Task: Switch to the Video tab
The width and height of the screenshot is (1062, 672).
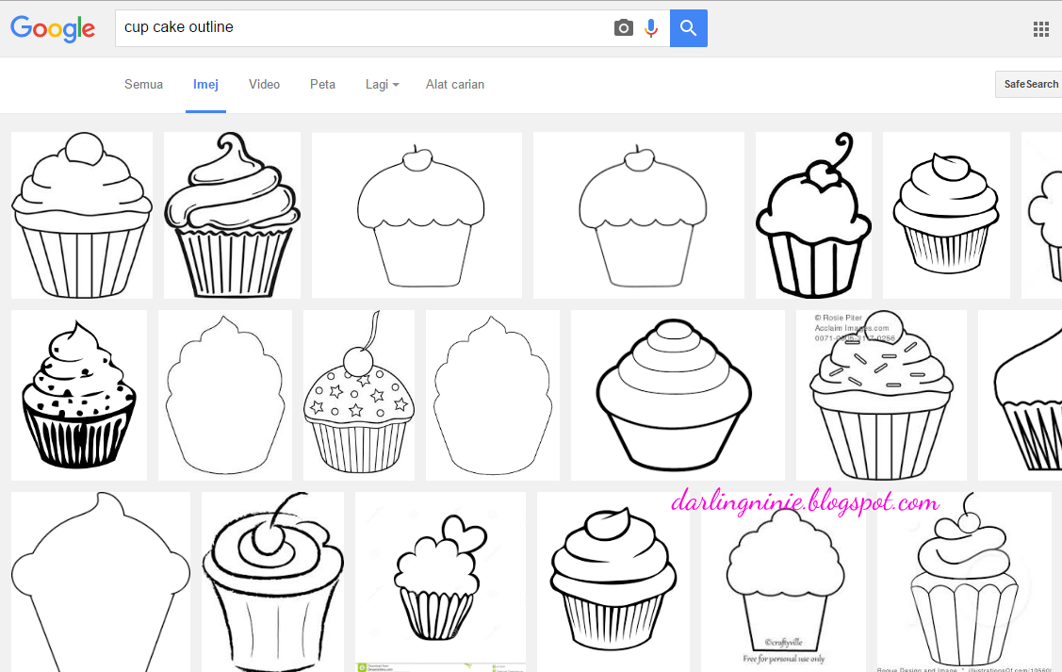Action: click(264, 84)
